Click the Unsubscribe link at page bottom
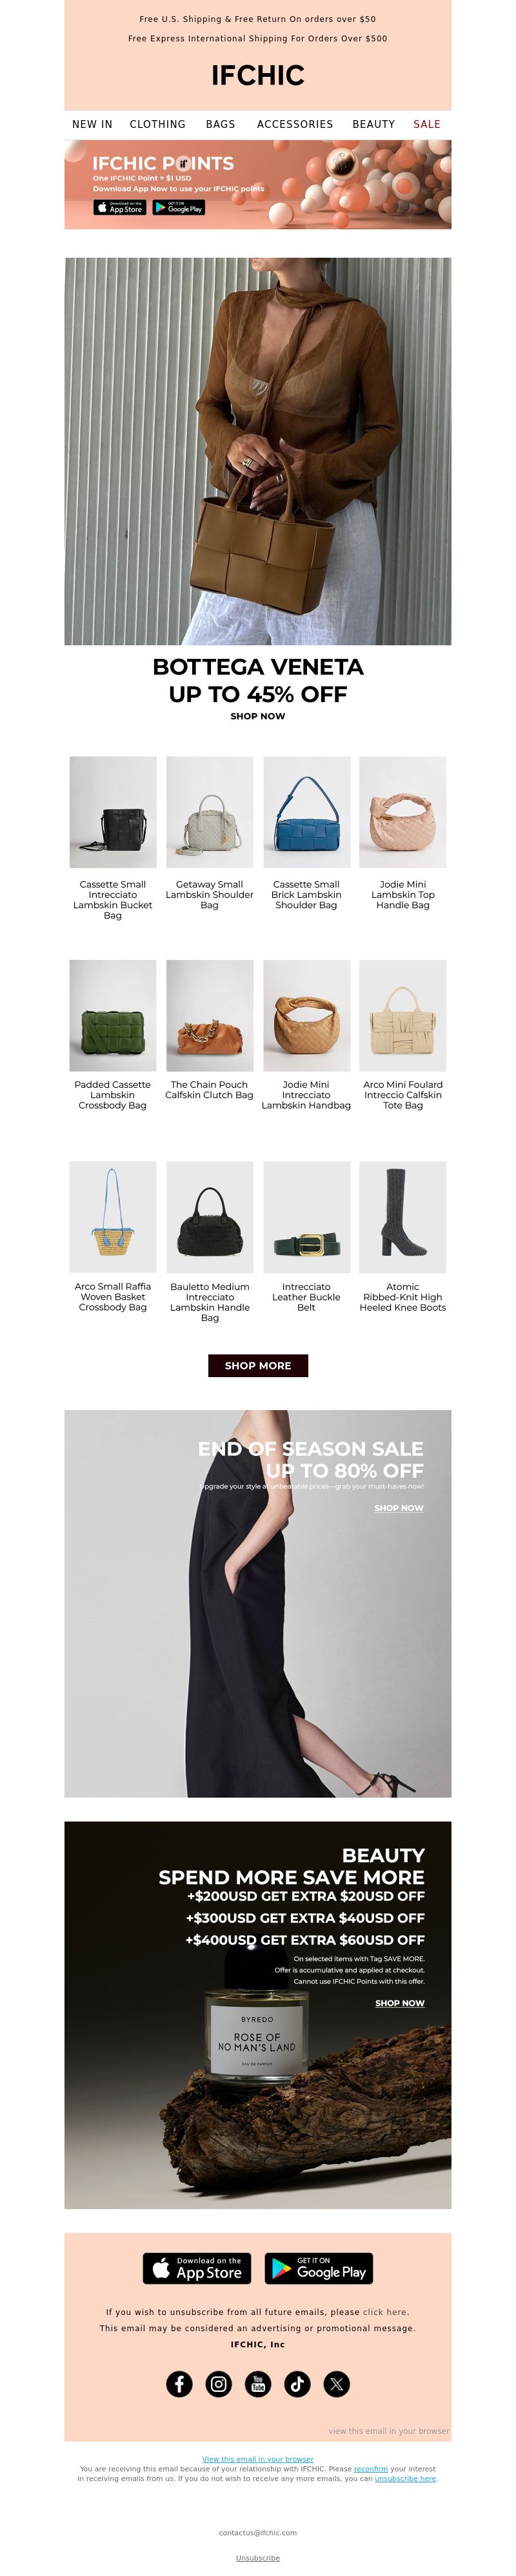This screenshot has width=516, height=2576. click(x=257, y=2557)
